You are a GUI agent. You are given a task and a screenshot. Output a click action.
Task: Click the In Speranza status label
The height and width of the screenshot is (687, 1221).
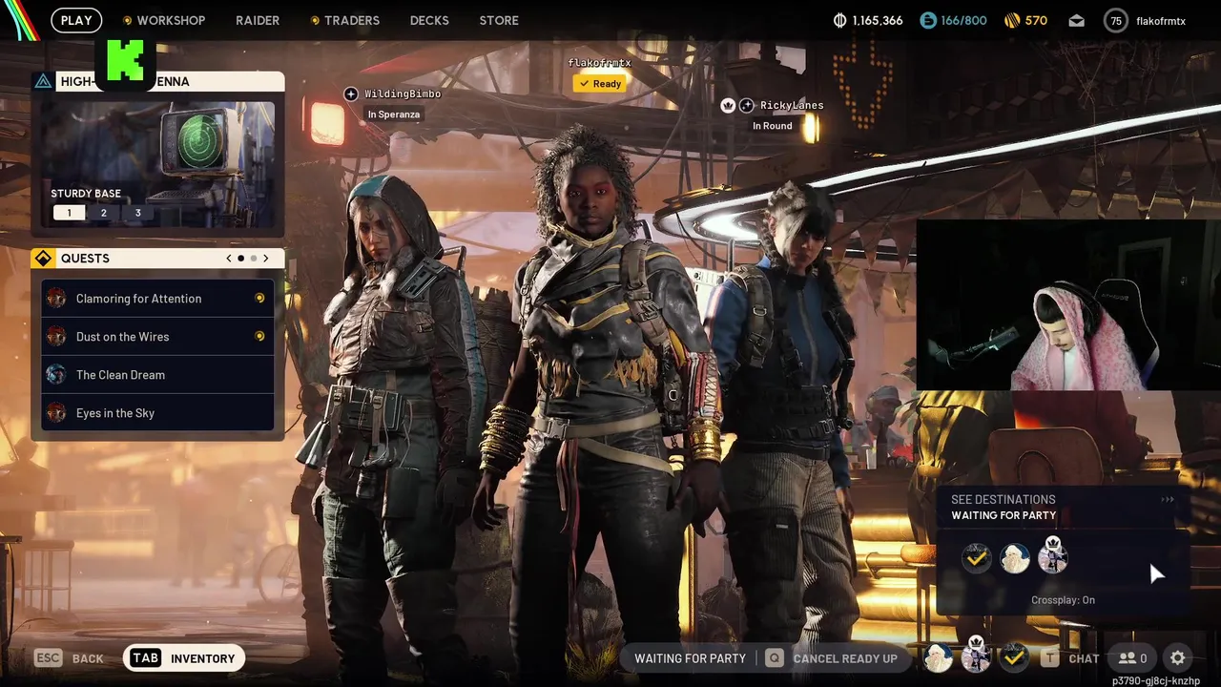point(394,114)
